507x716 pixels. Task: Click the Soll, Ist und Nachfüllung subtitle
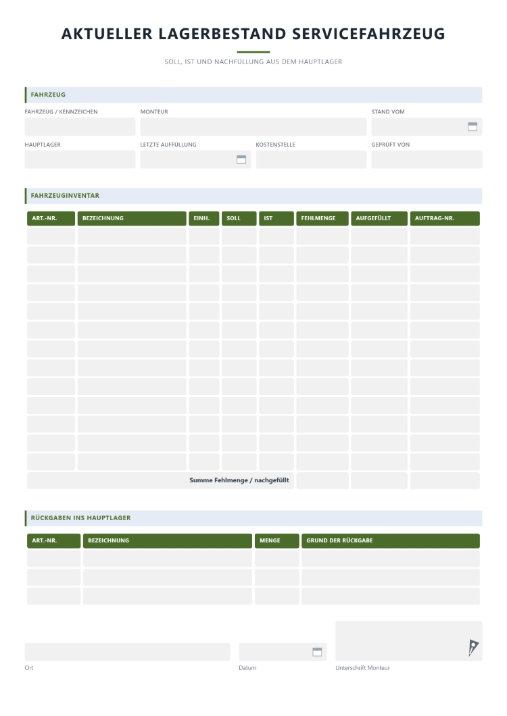pyautogui.click(x=254, y=61)
